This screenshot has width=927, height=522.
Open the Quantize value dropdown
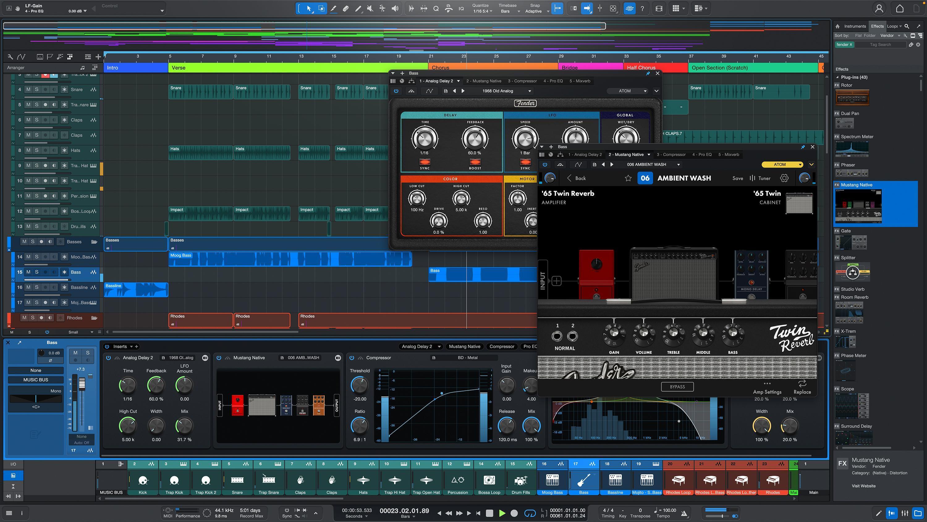point(482,11)
